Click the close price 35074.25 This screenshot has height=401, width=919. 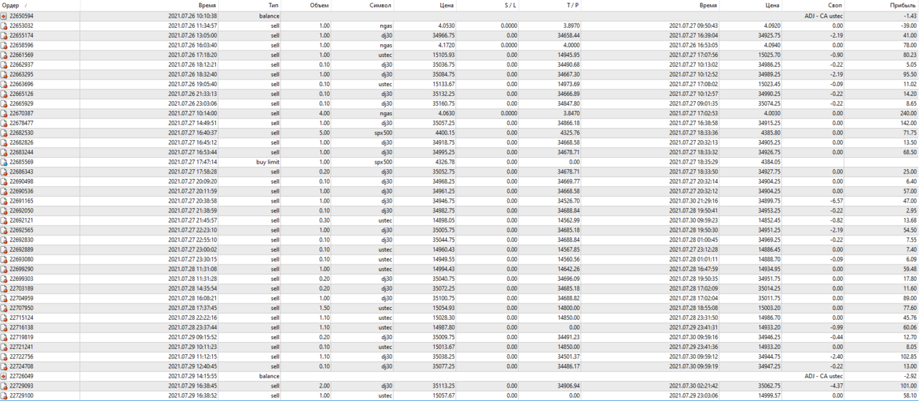[x=769, y=103]
